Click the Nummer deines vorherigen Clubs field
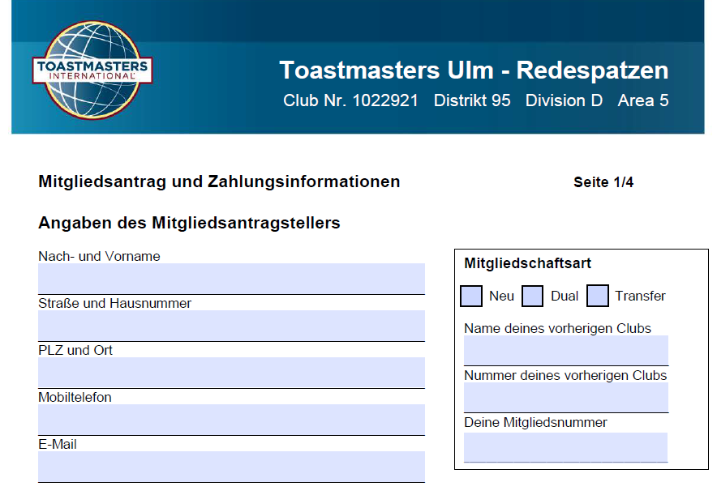 click(x=566, y=397)
